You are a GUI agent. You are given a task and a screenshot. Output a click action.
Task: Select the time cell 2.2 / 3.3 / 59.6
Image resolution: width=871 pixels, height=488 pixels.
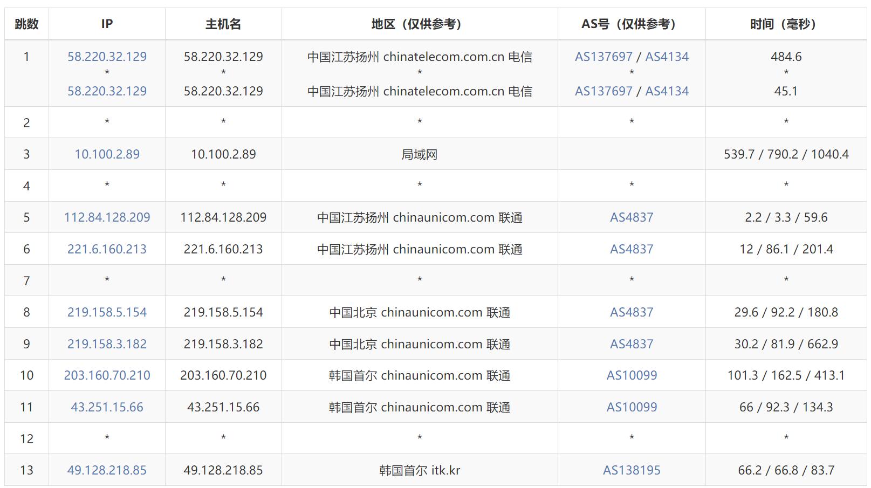pyautogui.click(x=786, y=217)
